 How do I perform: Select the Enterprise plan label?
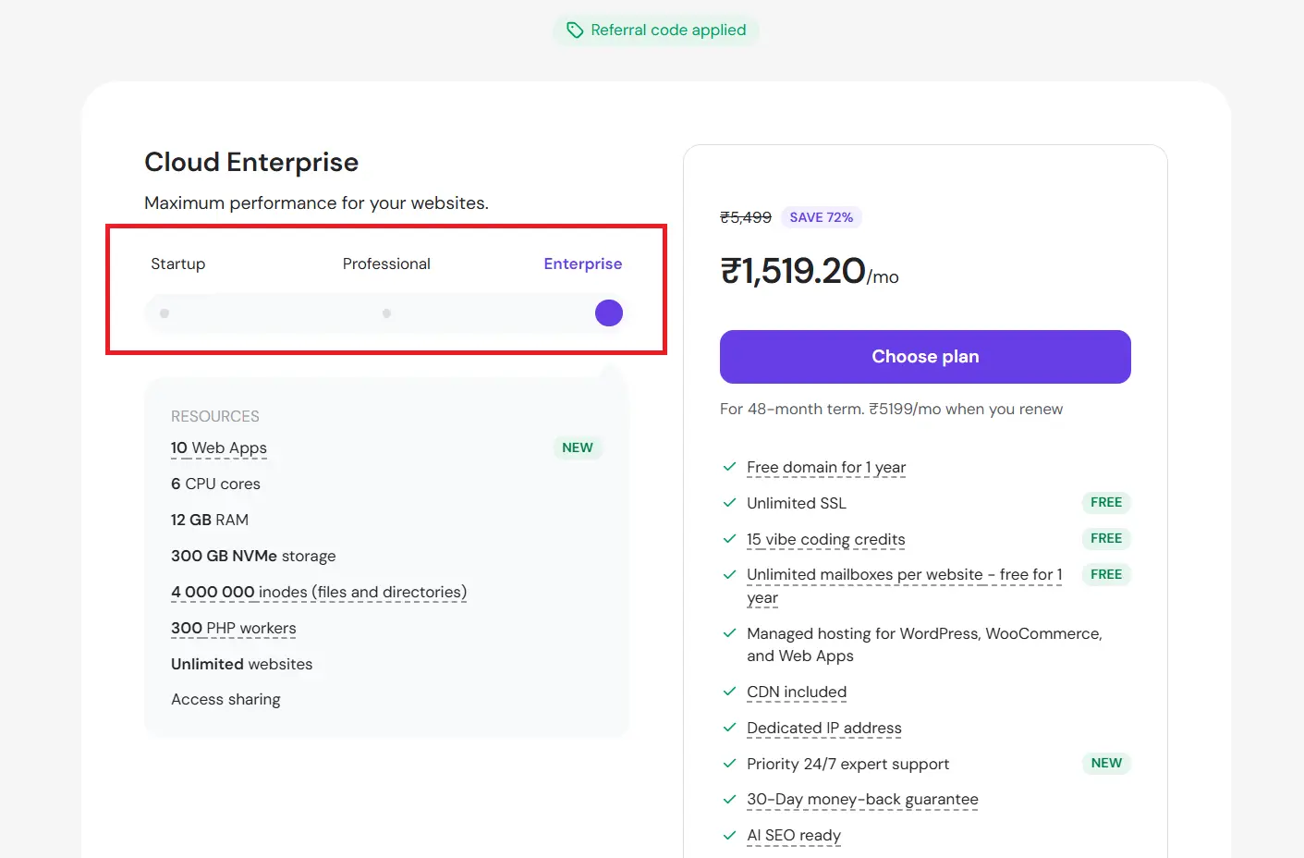pyautogui.click(x=583, y=264)
